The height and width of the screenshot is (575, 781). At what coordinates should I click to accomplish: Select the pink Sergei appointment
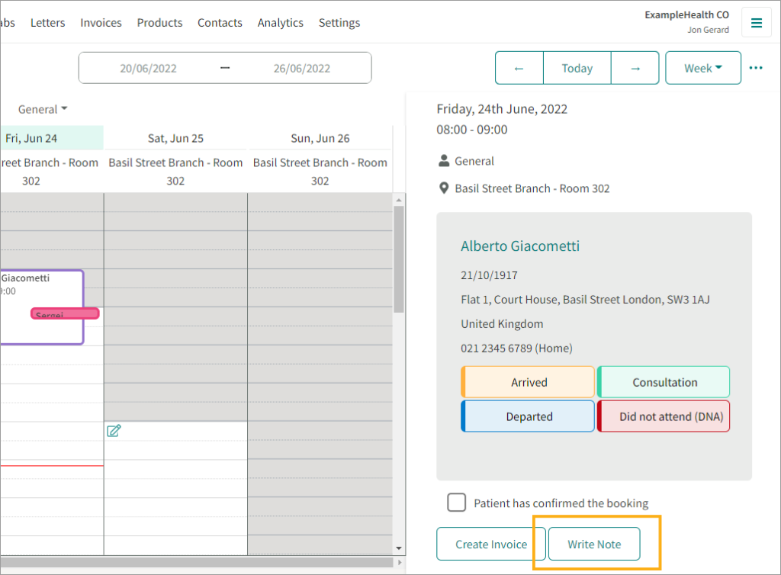coord(66,313)
